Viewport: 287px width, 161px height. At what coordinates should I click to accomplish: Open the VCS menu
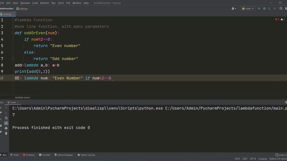pyautogui.click(x=68, y=3)
